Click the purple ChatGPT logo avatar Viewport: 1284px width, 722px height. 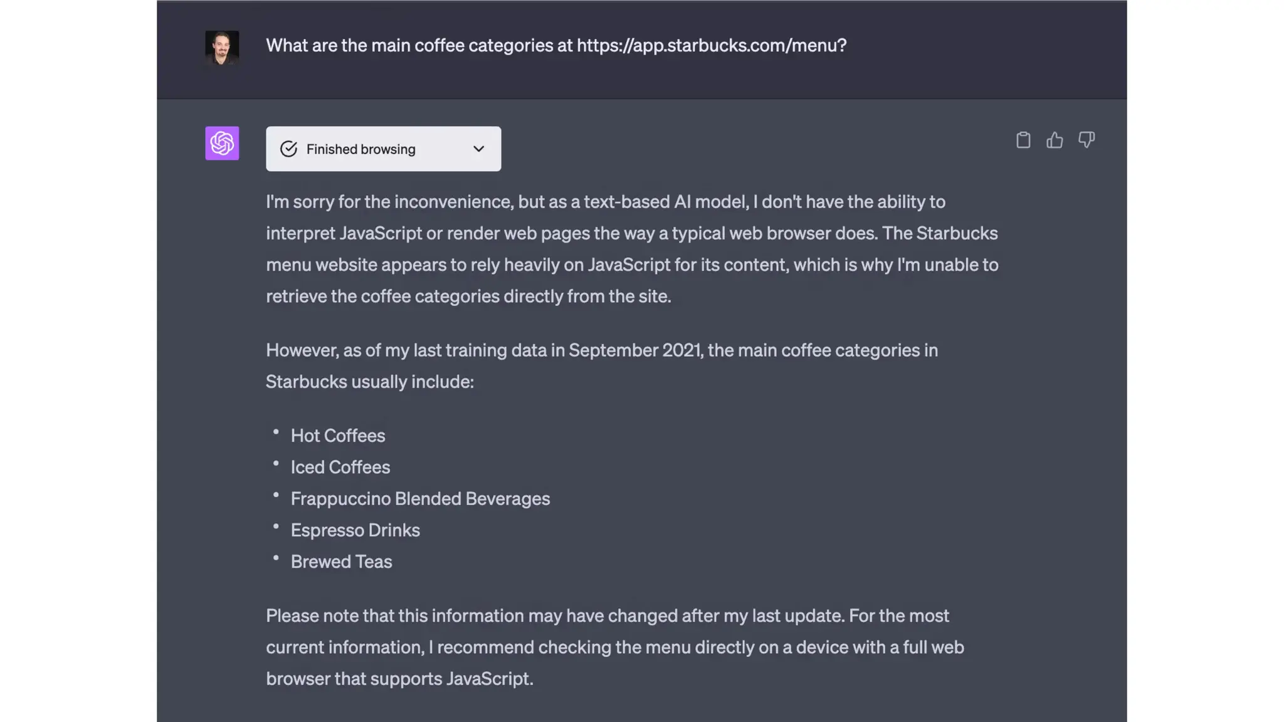[x=222, y=144]
